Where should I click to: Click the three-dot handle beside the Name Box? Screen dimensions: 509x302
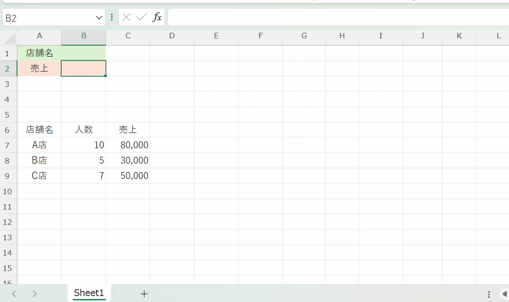pos(112,17)
